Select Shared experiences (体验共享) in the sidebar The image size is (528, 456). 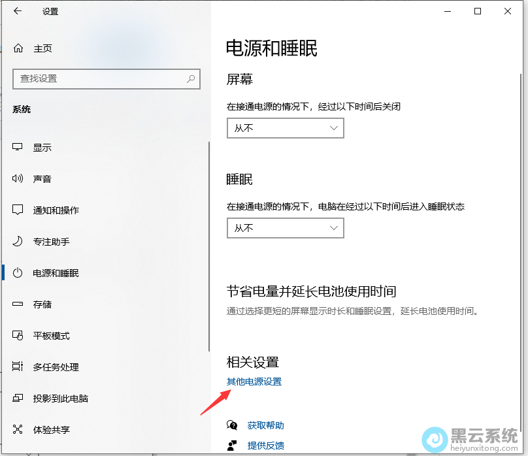pyautogui.click(x=51, y=430)
